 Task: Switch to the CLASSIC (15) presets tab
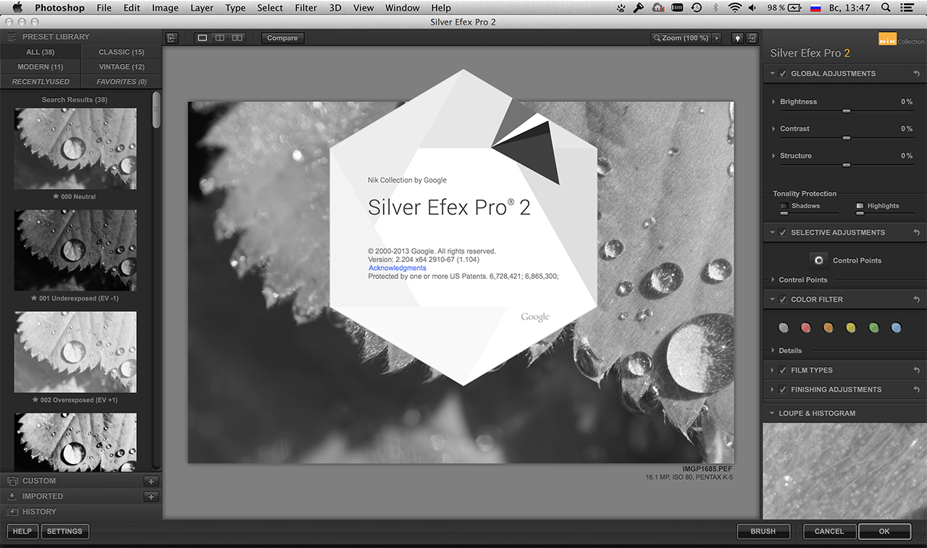click(x=121, y=52)
